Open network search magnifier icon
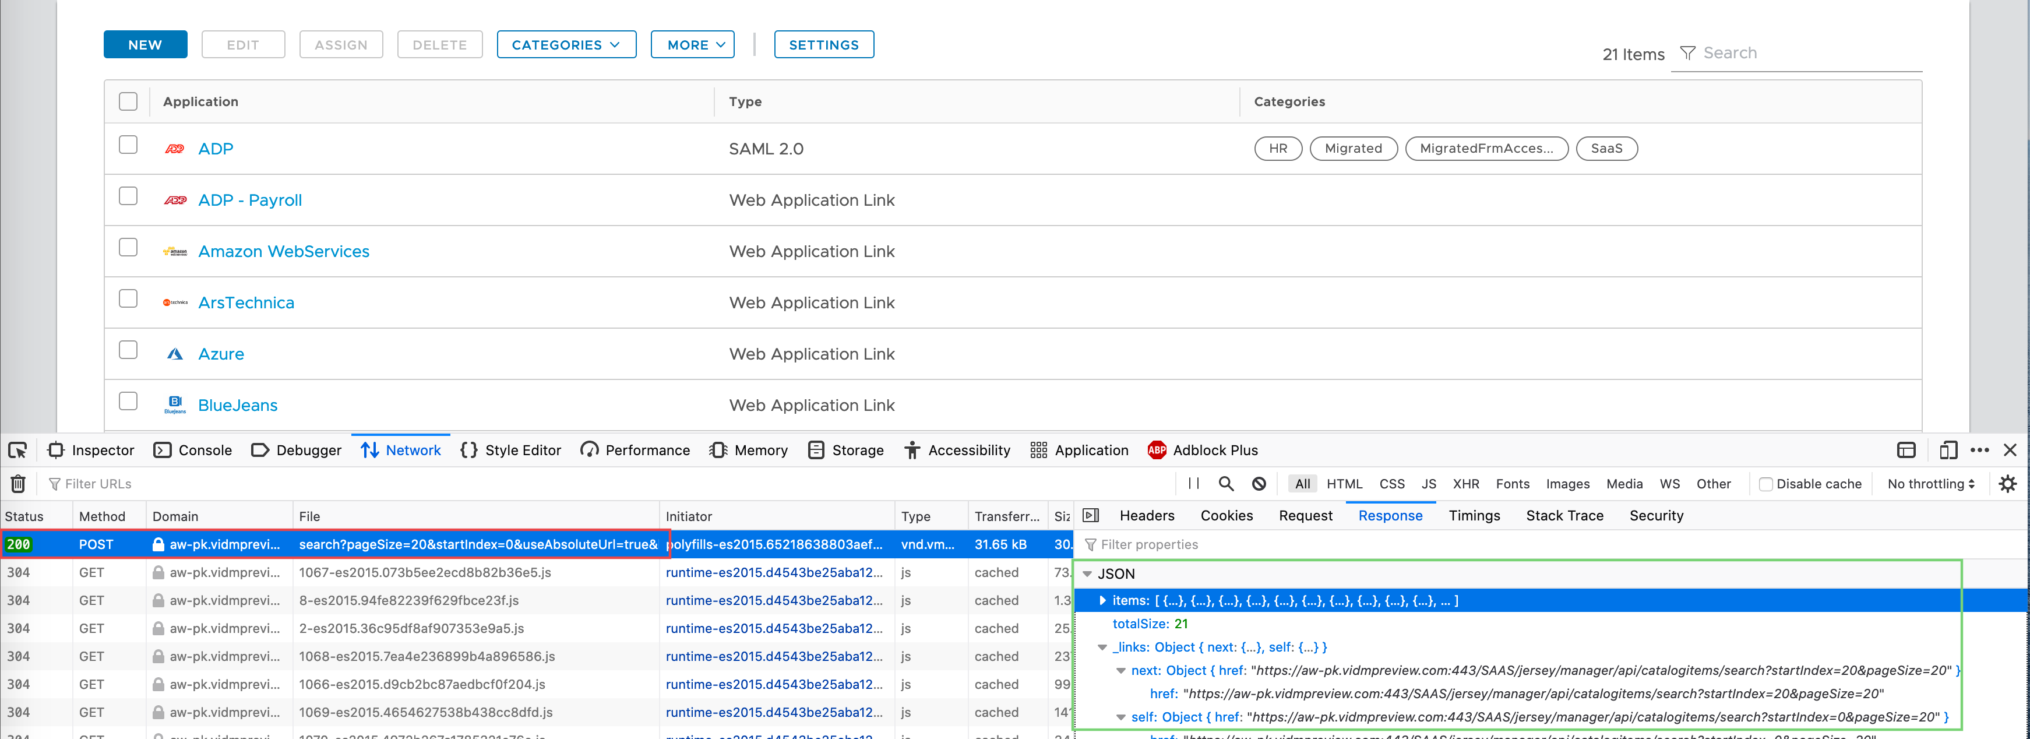Image resolution: width=2030 pixels, height=739 pixels. coord(1225,484)
